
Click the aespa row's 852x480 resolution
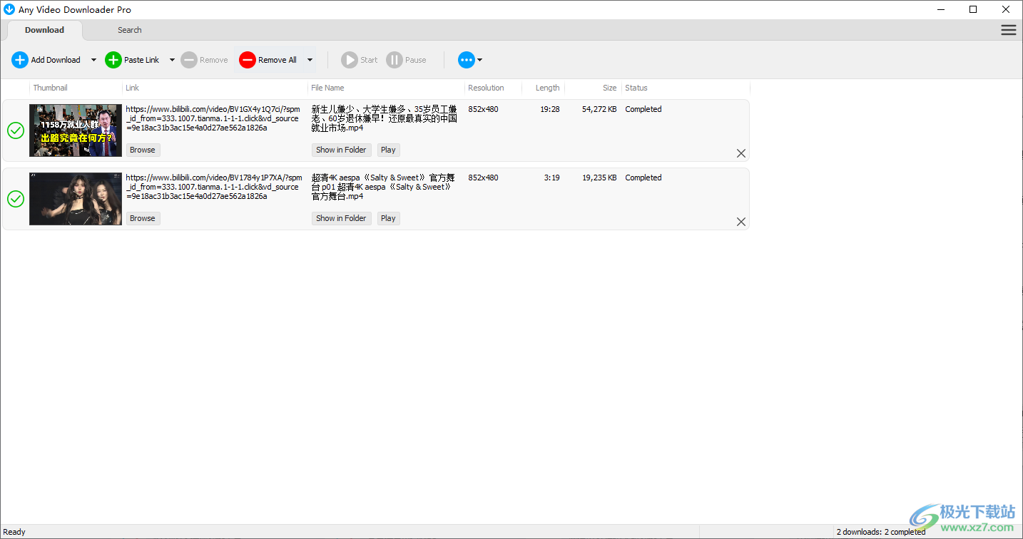(x=483, y=178)
